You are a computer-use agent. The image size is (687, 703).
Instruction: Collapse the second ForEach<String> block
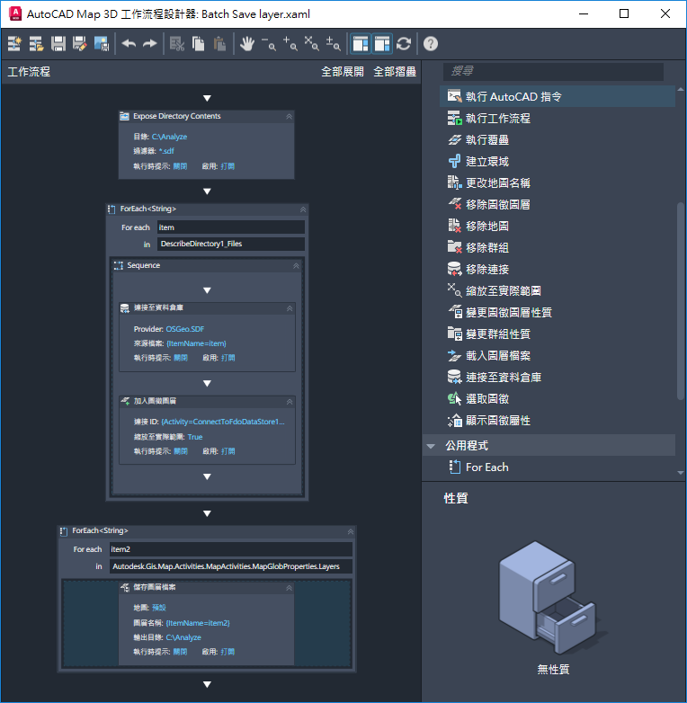tap(351, 531)
